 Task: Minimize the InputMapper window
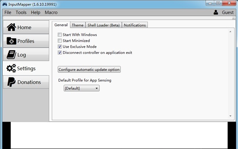tap(210, 3)
